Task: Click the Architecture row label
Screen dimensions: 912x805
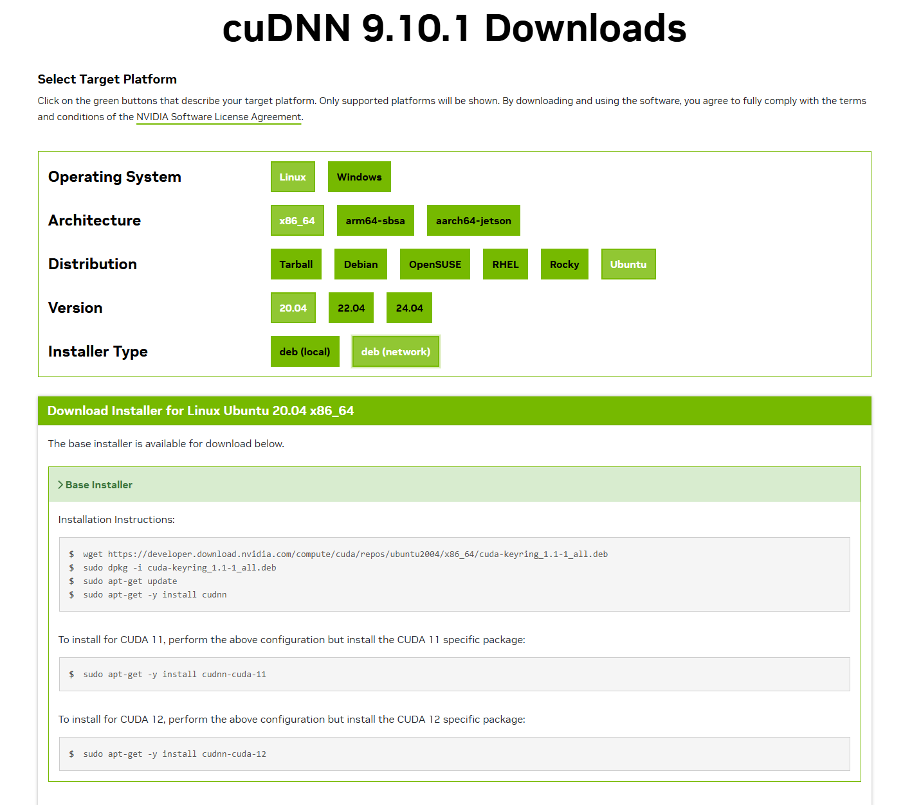Action: 95,220
